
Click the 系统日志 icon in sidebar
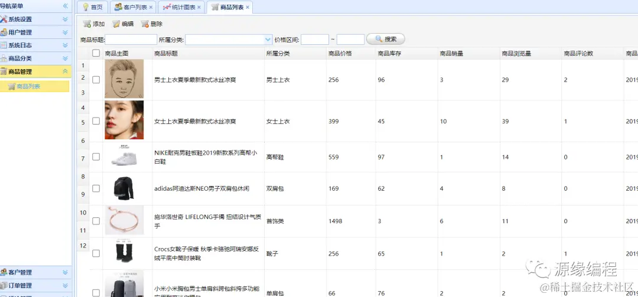point(4,45)
